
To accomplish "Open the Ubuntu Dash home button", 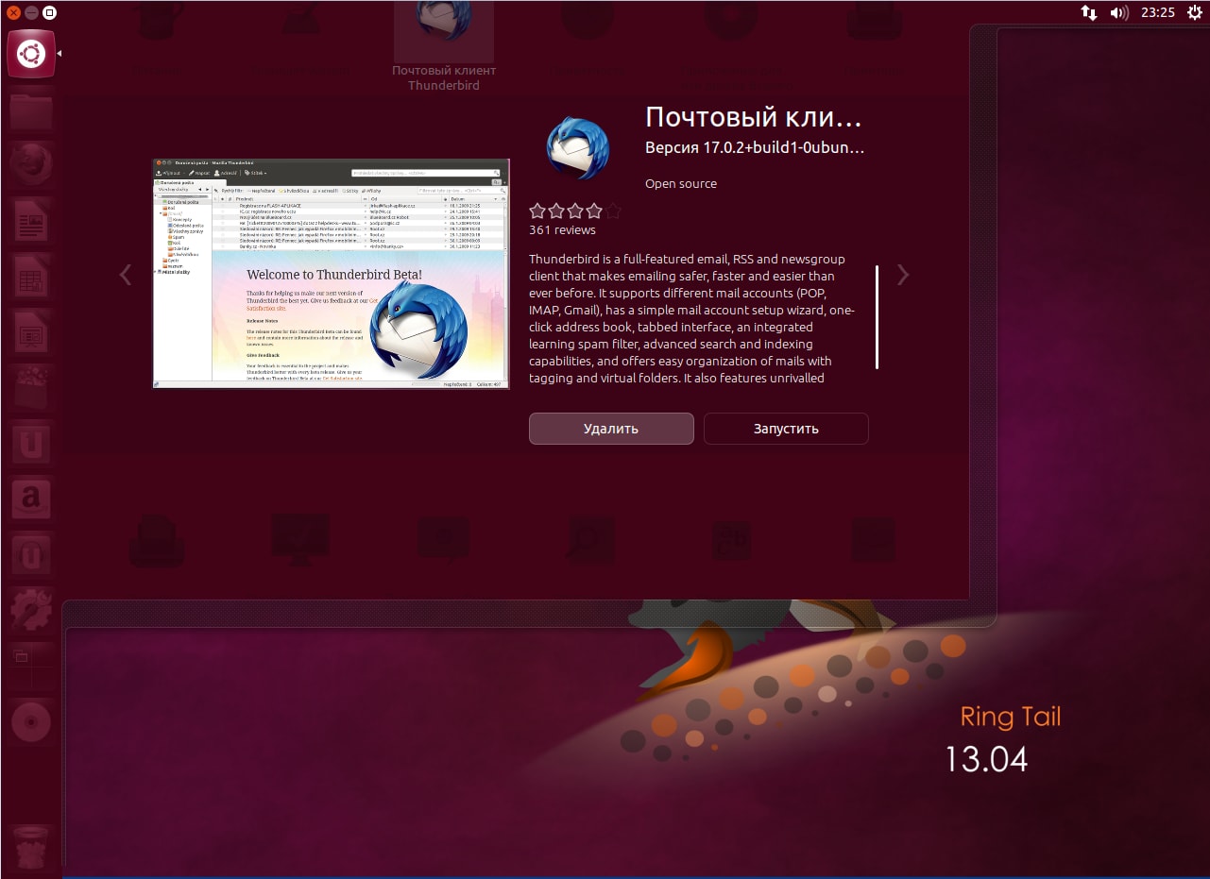I will 30,54.
